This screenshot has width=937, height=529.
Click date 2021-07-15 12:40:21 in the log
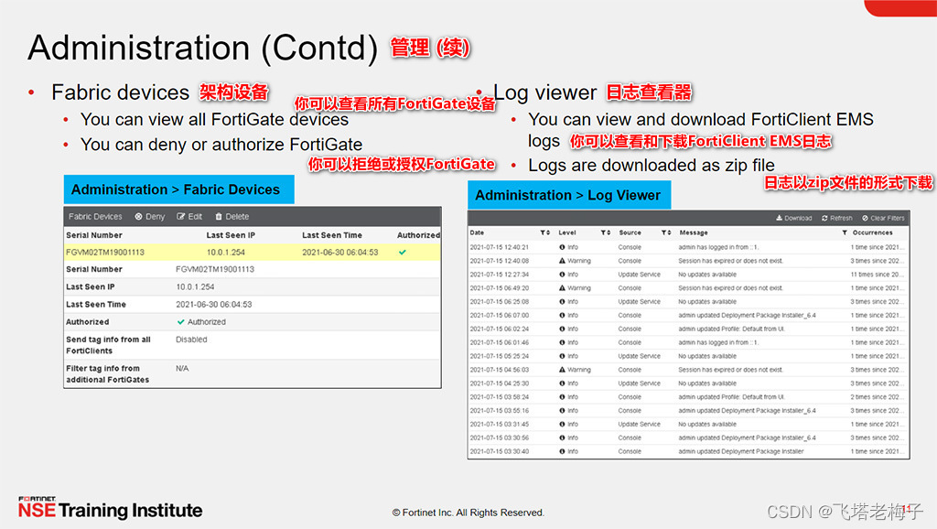[x=499, y=247]
